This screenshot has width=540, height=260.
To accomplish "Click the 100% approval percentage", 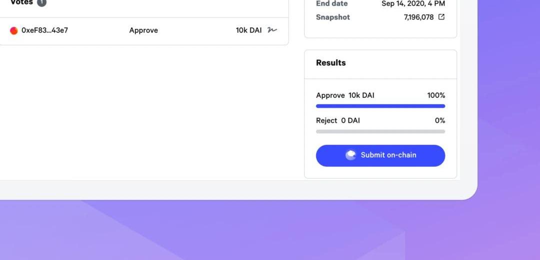I will pyautogui.click(x=436, y=95).
